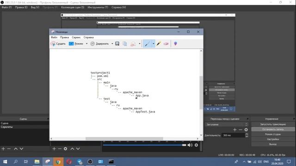
Task: Move the source up with the arrow icon
Action: pyautogui.click(x=72, y=148)
